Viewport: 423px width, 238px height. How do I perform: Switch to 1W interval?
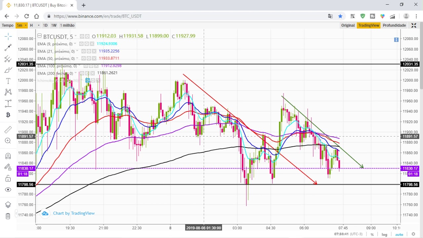pyautogui.click(x=54, y=25)
